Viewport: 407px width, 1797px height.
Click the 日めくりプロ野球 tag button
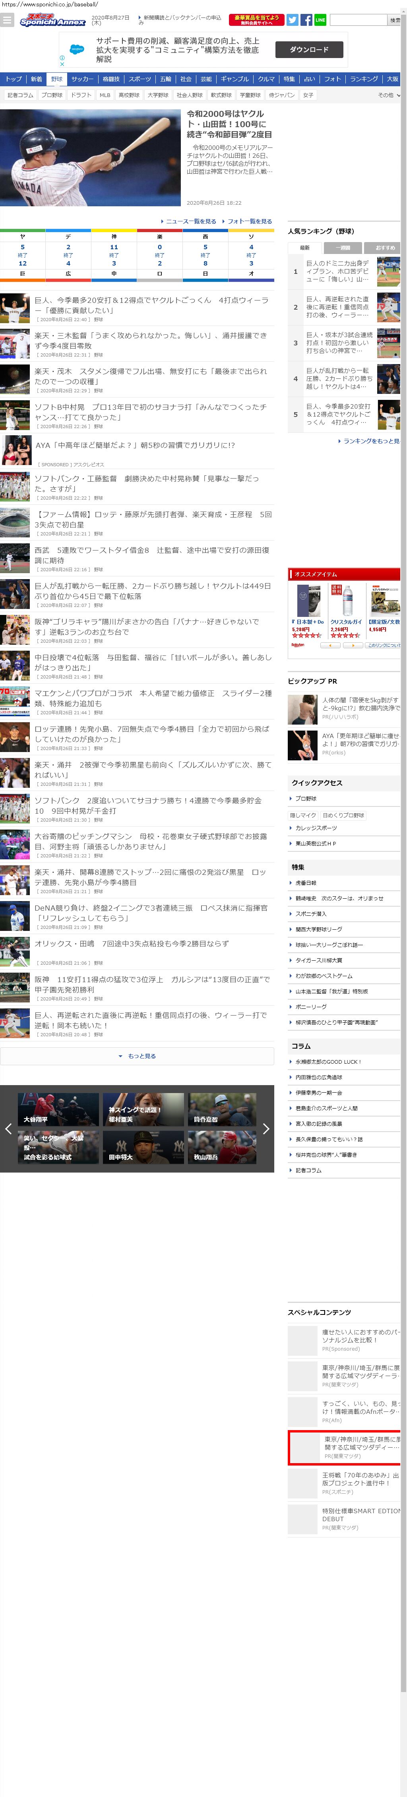[343, 815]
